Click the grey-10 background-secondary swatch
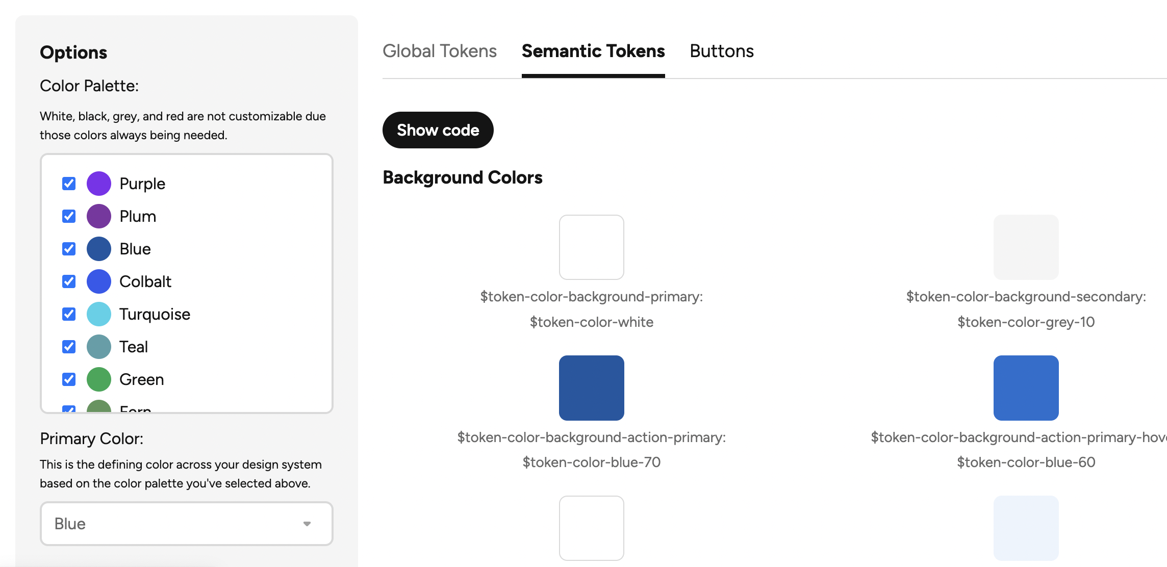Screen dimensions: 1167x567 (1026, 247)
